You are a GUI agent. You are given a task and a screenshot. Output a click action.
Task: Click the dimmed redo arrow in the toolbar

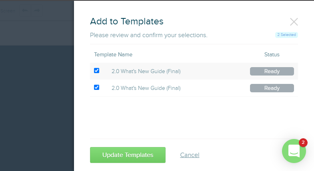pos(37,11)
